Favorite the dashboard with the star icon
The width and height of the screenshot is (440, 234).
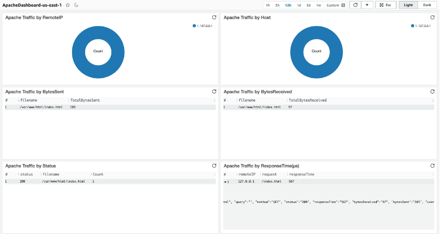68,5
